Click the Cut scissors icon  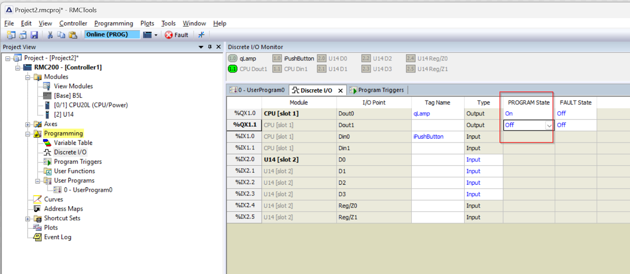coord(50,35)
